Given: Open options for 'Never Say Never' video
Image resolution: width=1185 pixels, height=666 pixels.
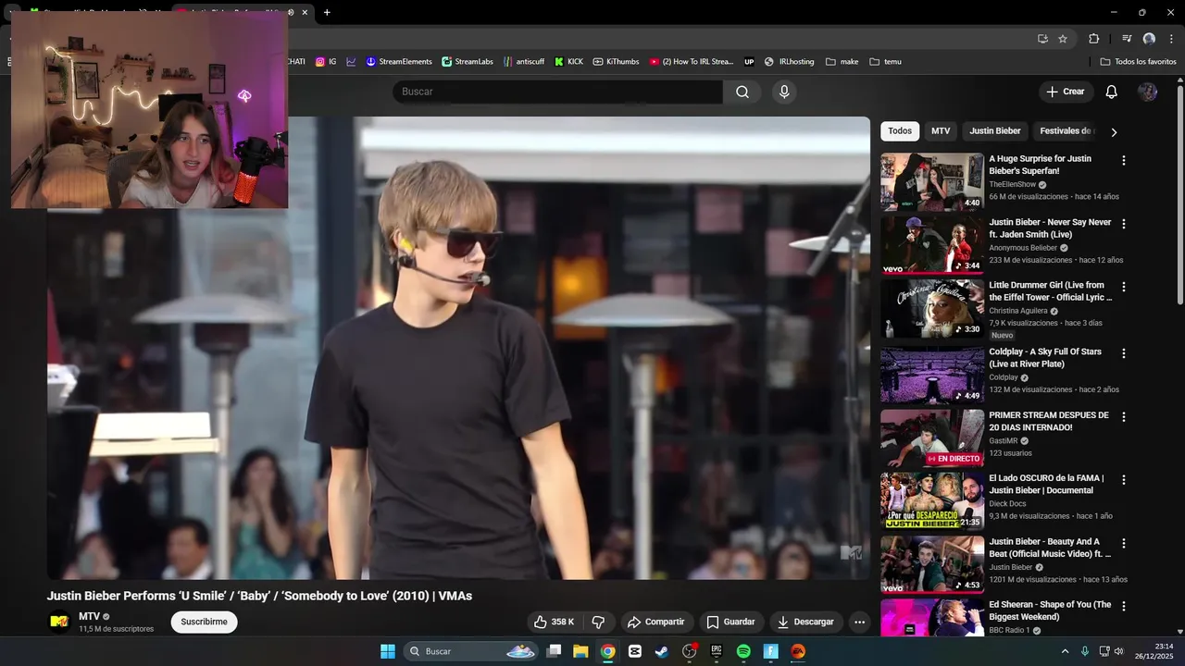Looking at the screenshot, I should click(1124, 224).
